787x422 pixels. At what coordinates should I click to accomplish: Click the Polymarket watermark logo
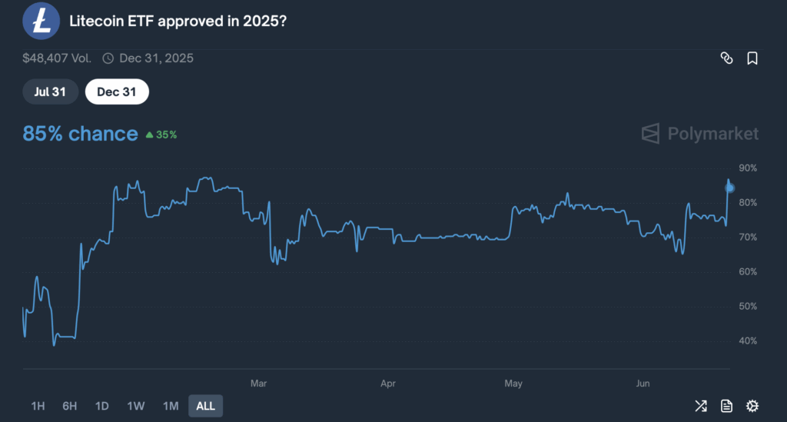[699, 134]
